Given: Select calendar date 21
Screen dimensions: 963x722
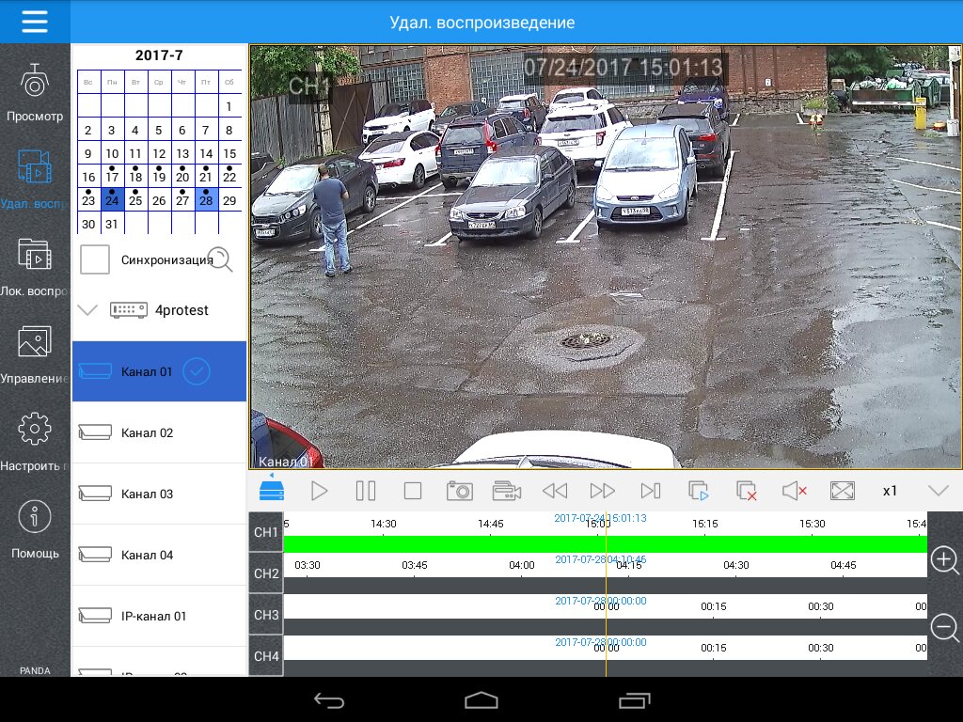Looking at the screenshot, I should pos(206,176).
